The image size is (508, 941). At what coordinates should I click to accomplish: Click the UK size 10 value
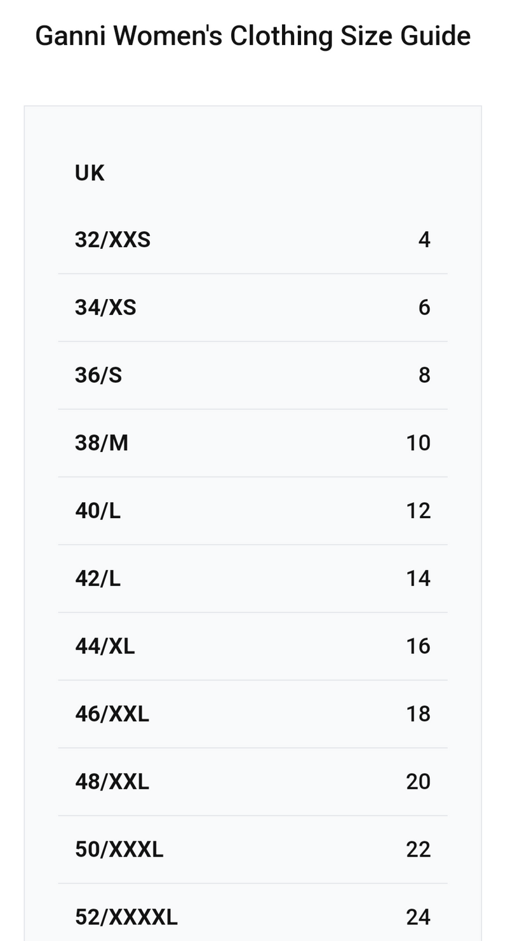click(418, 443)
